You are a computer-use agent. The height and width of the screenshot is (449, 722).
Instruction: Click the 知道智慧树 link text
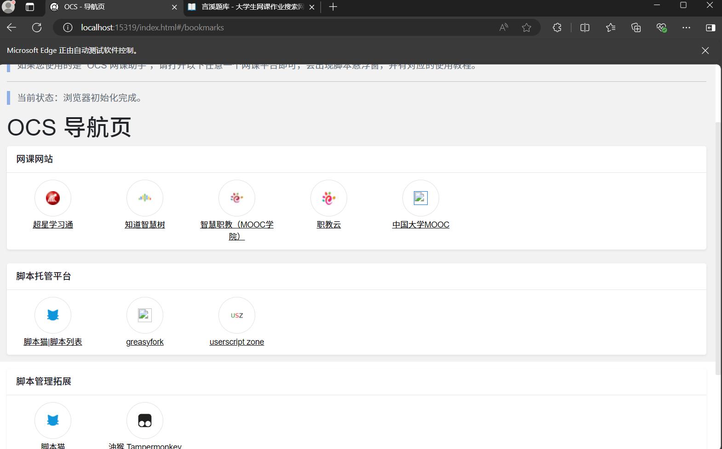[x=145, y=225]
